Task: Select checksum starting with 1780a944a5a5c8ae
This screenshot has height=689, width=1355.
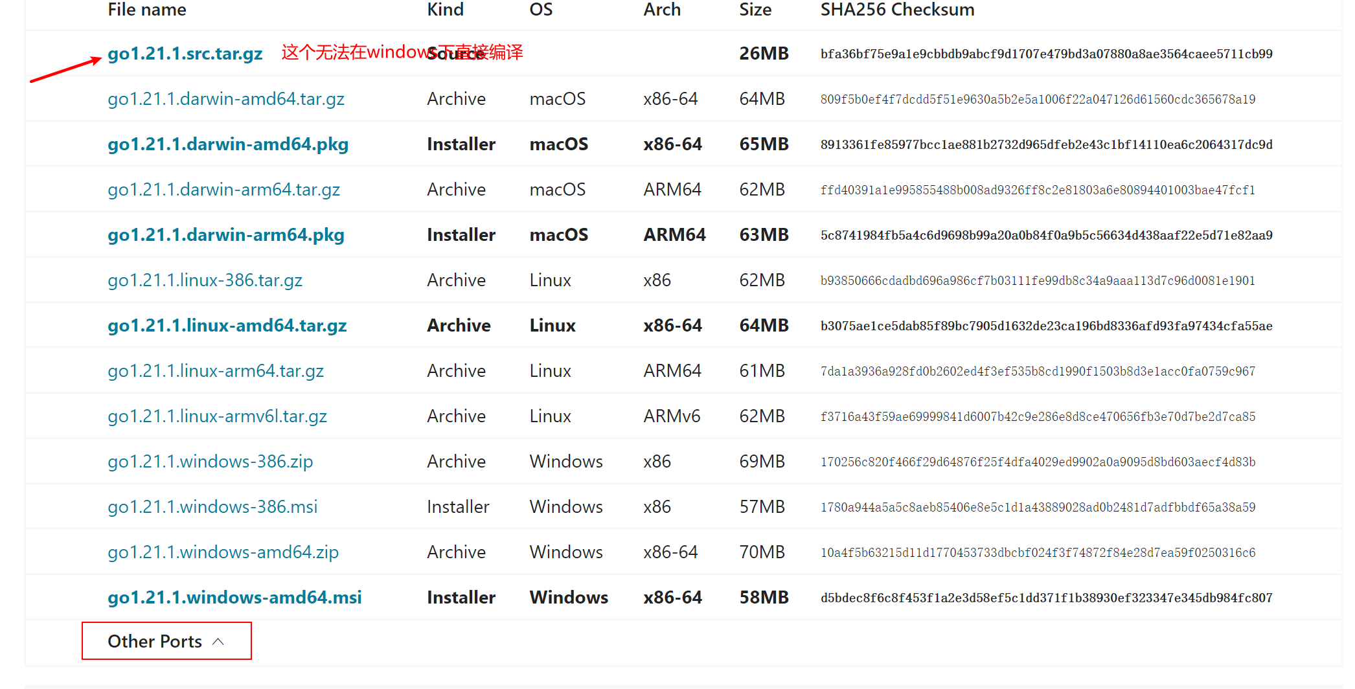Action: pos(1038,507)
